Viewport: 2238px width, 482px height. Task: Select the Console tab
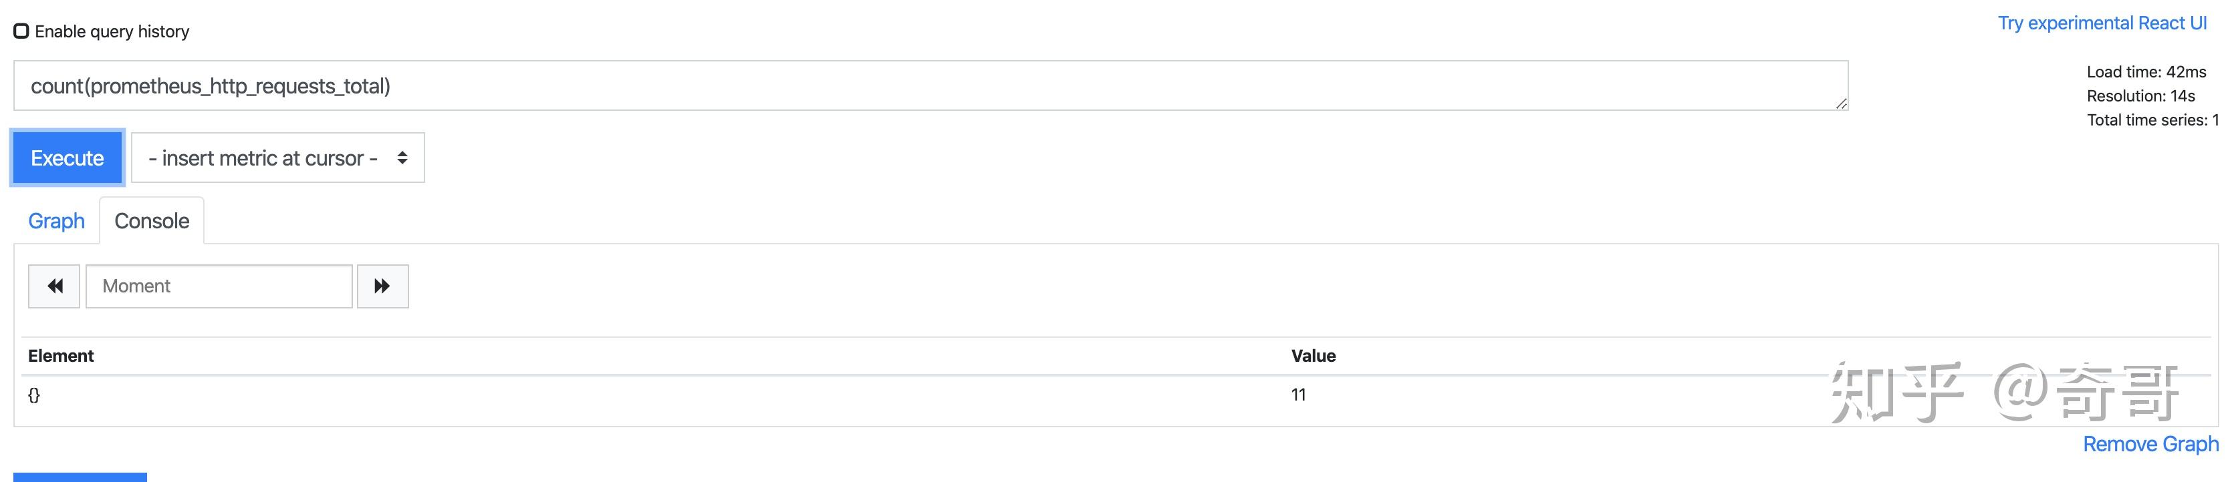[152, 221]
